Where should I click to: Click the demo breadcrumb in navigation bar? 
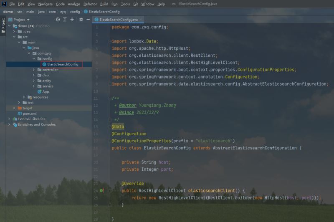(x=8, y=12)
